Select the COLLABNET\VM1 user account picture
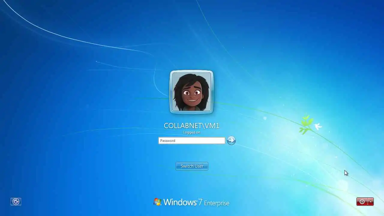The width and height of the screenshot is (384, 216). (192, 92)
